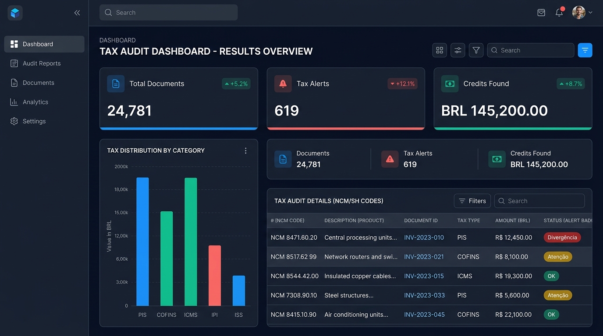Open document link INV-2023-010

tap(424, 238)
